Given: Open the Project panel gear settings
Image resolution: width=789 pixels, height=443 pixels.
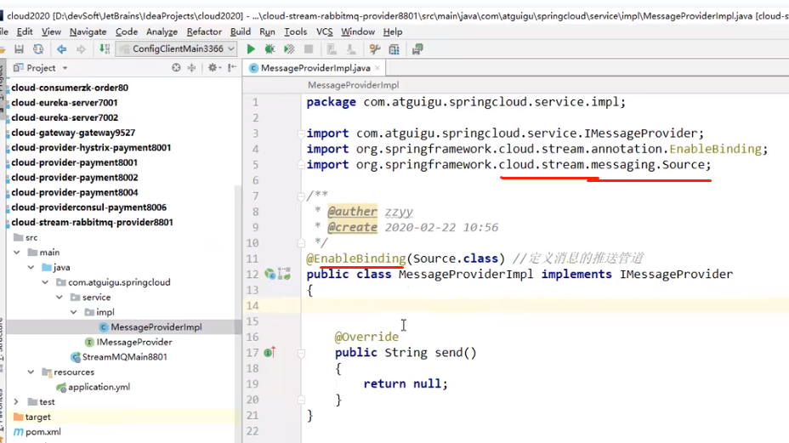Looking at the screenshot, I should click(x=214, y=67).
